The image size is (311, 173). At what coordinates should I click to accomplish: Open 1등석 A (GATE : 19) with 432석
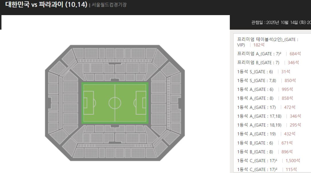[x=256, y=134]
